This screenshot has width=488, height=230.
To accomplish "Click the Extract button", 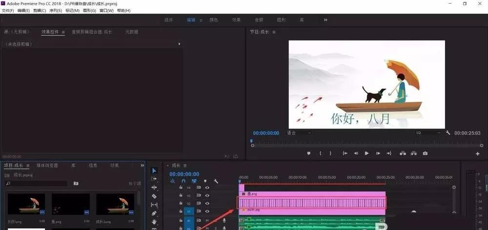I will 414,153.
